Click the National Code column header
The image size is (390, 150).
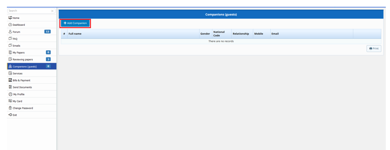click(222, 34)
